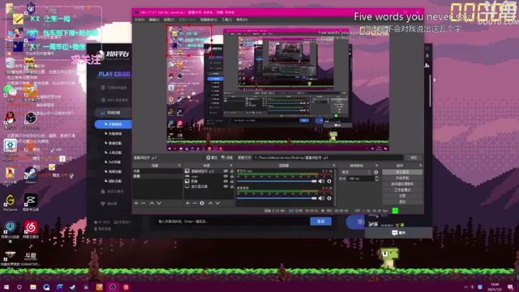Open the Tools menu in OBS
519x292 pixels.
[x=227, y=19]
